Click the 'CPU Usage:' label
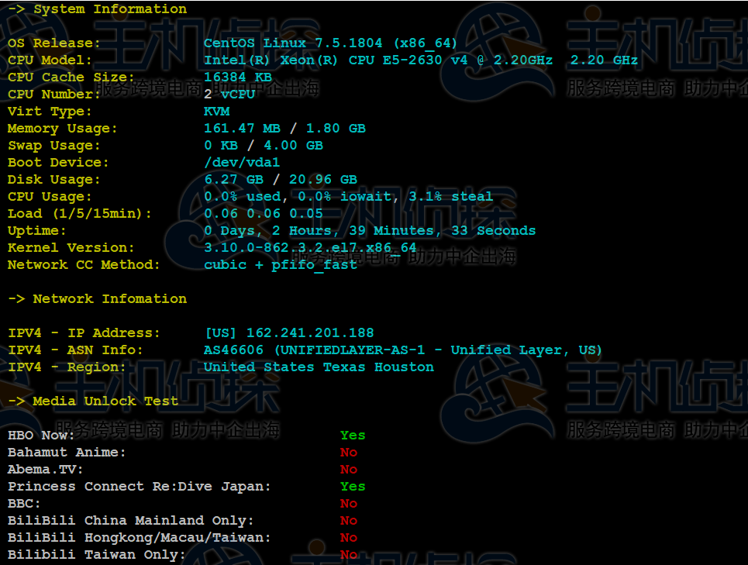 (x=50, y=197)
